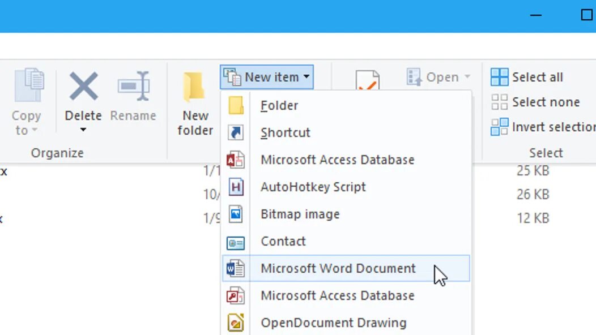Select Microsoft Word Document entry
Image resolution: width=596 pixels, height=335 pixels.
pos(346,269)
